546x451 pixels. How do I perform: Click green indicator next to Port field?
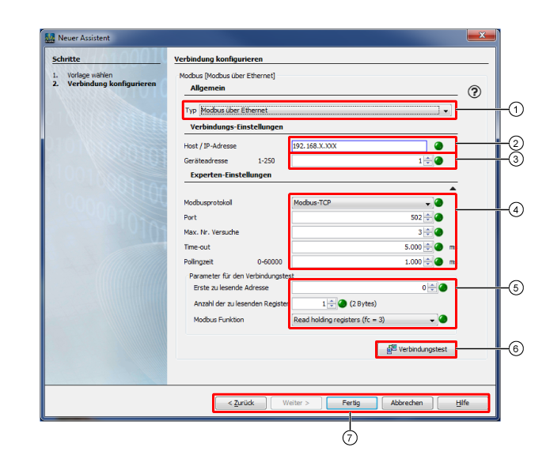438,217
